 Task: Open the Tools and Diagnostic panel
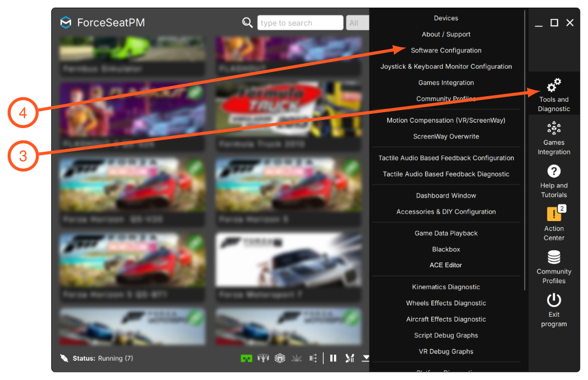(x=553, y=95)
